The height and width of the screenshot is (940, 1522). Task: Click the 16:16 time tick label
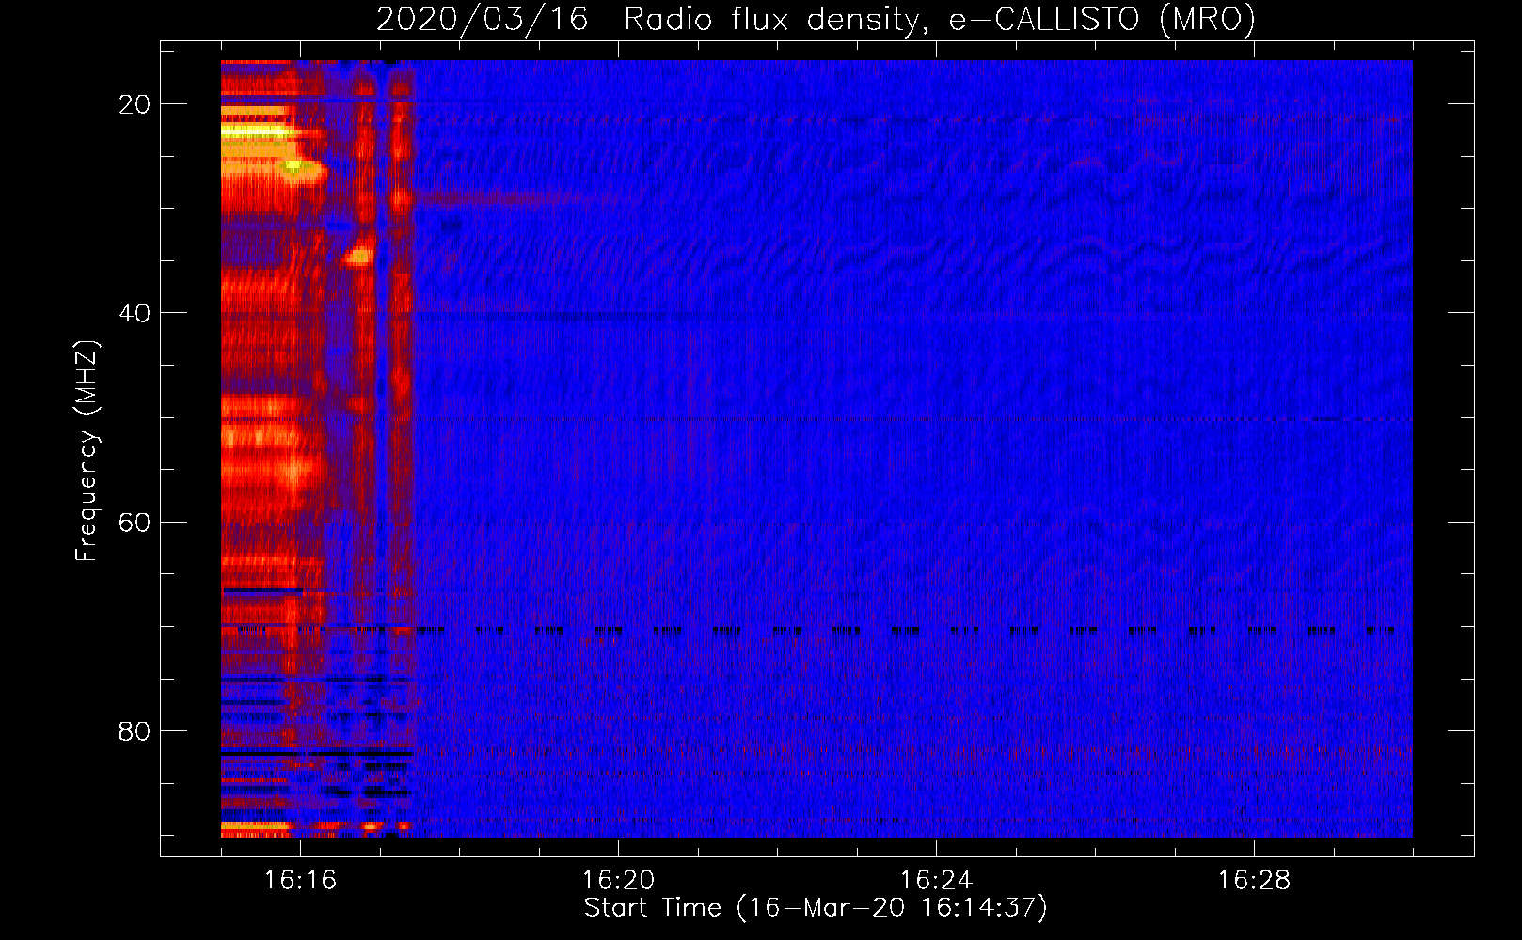tap(300, 881)
